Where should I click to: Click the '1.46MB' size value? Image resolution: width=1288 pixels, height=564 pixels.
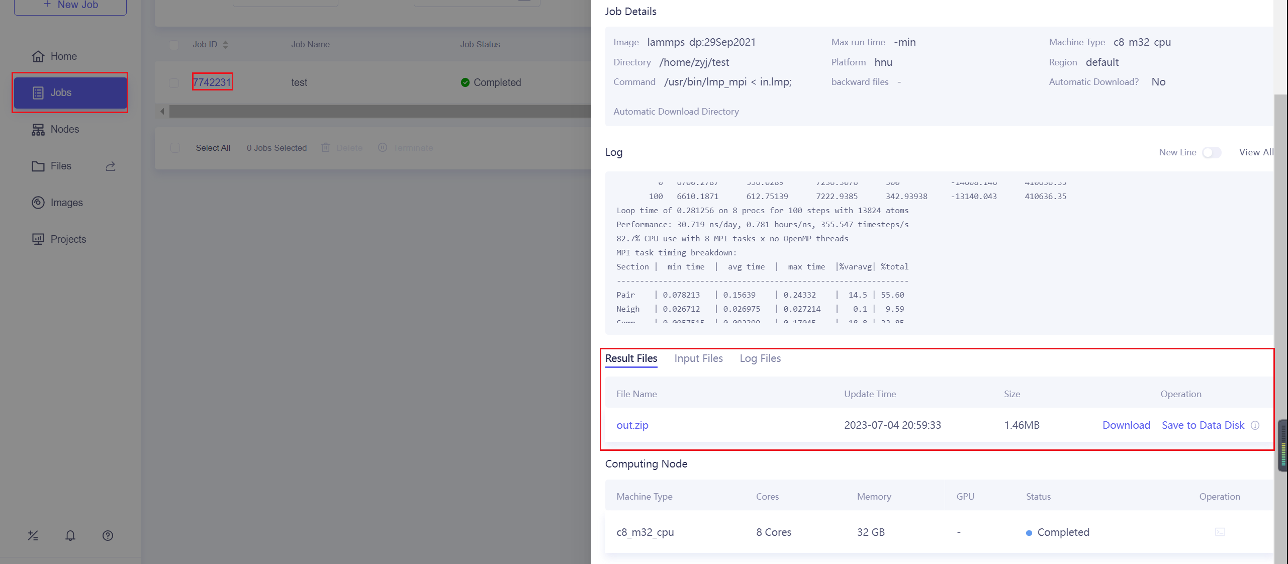click(x=1022, y=425)
